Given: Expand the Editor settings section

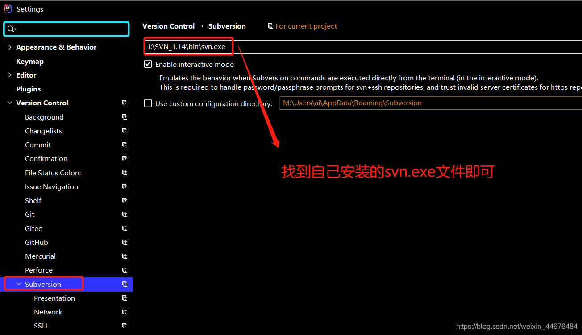Looking at the screenshot, I should (x=10, y=75).
